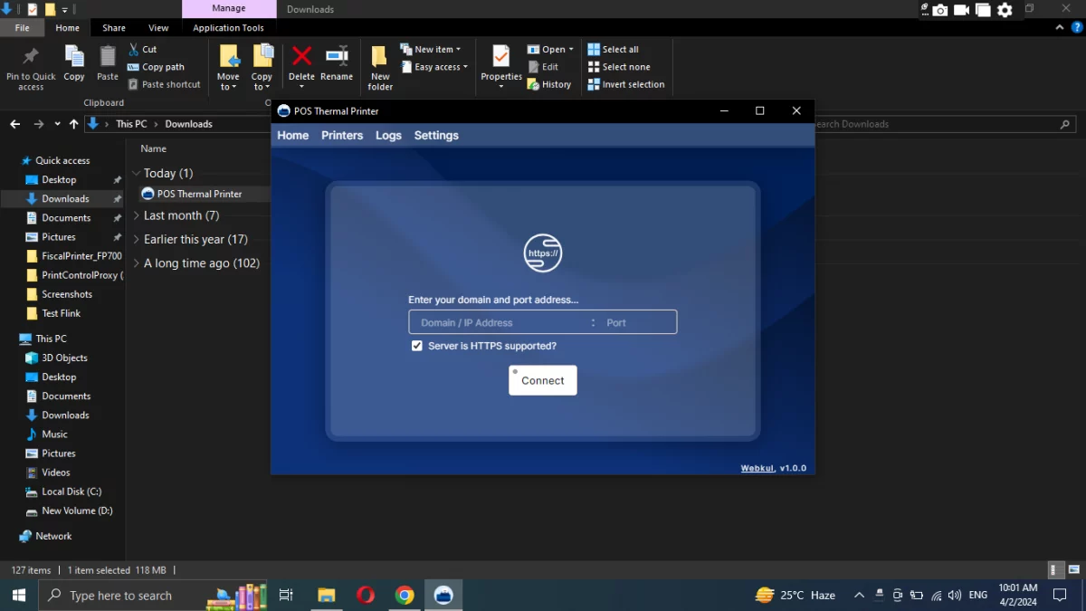Image resolution: width=1086 pixels, height=611 pixels.
Task: Click Invert selection in the ribbon
Action: click(x=625, y=84)
